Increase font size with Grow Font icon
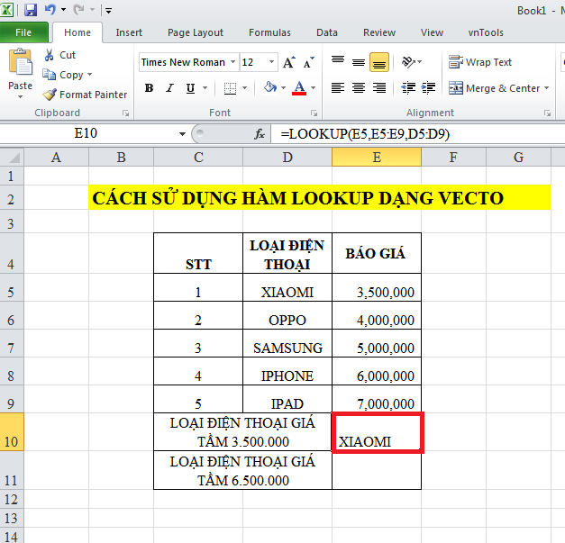 289,62
